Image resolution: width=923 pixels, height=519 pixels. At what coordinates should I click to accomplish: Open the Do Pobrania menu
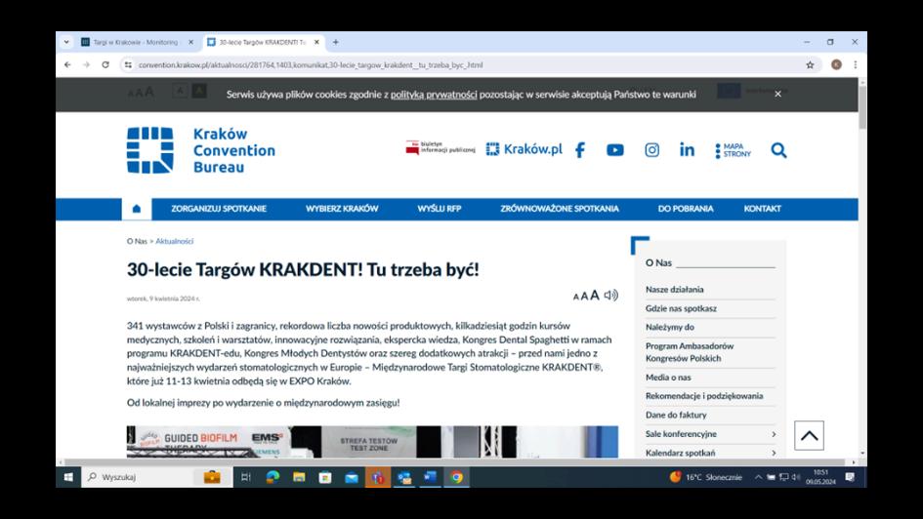click(686, 209)
